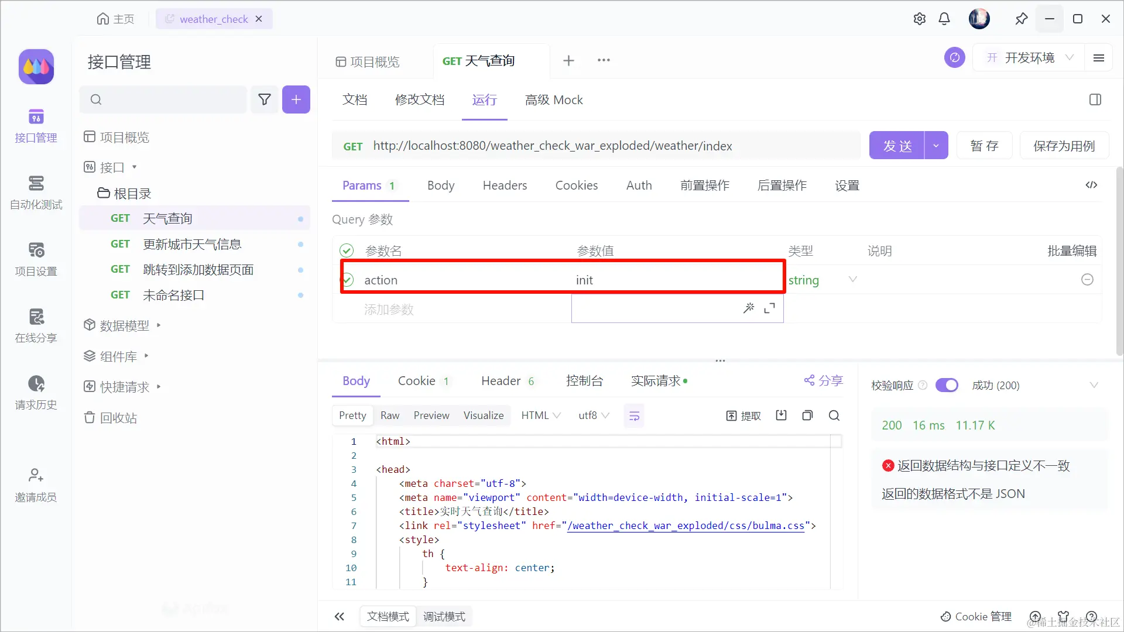1124x632 pixels.
Task: Toggle the select-all parameters checkbox
Action: 347,250
